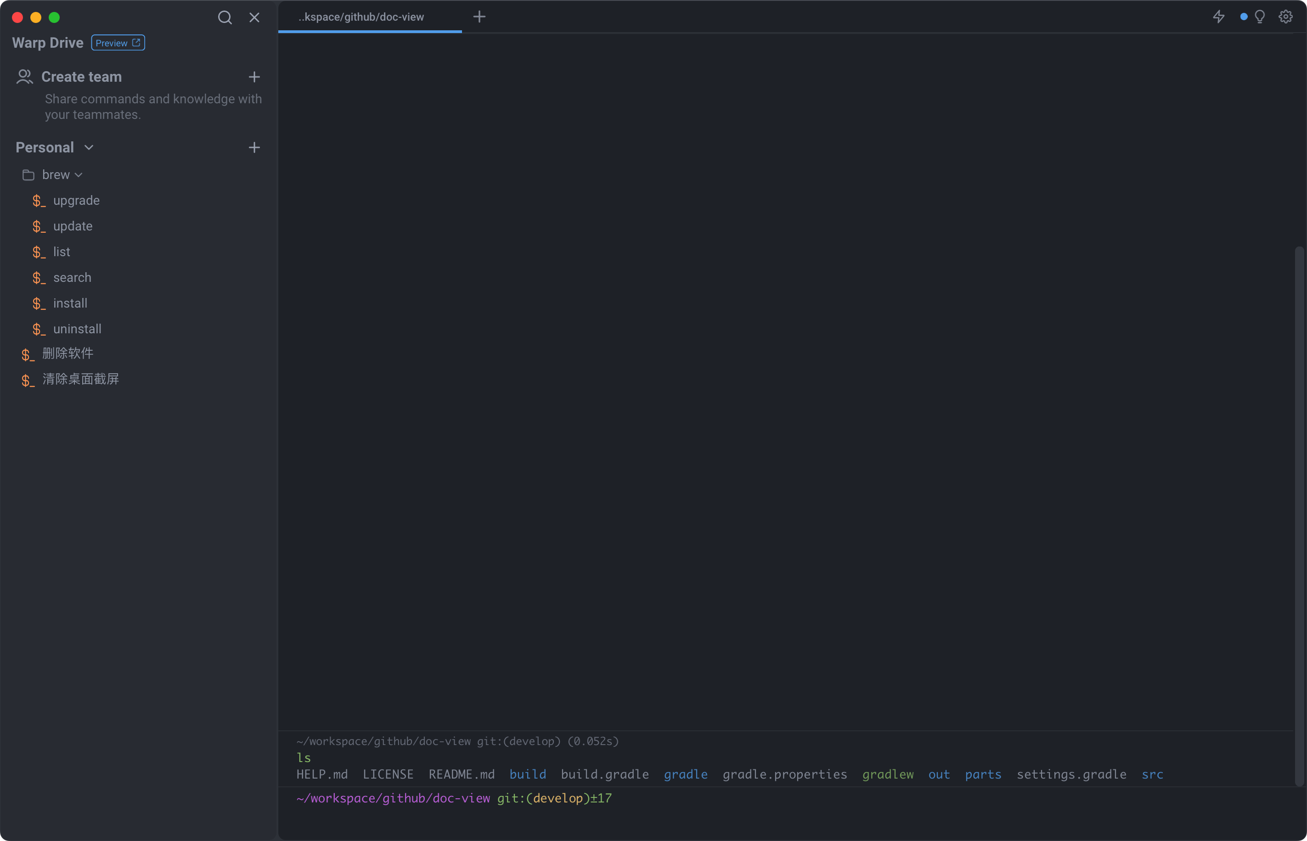Click the src directory in output
Screen dimensions: 1307x841
tap(1152, 774)
